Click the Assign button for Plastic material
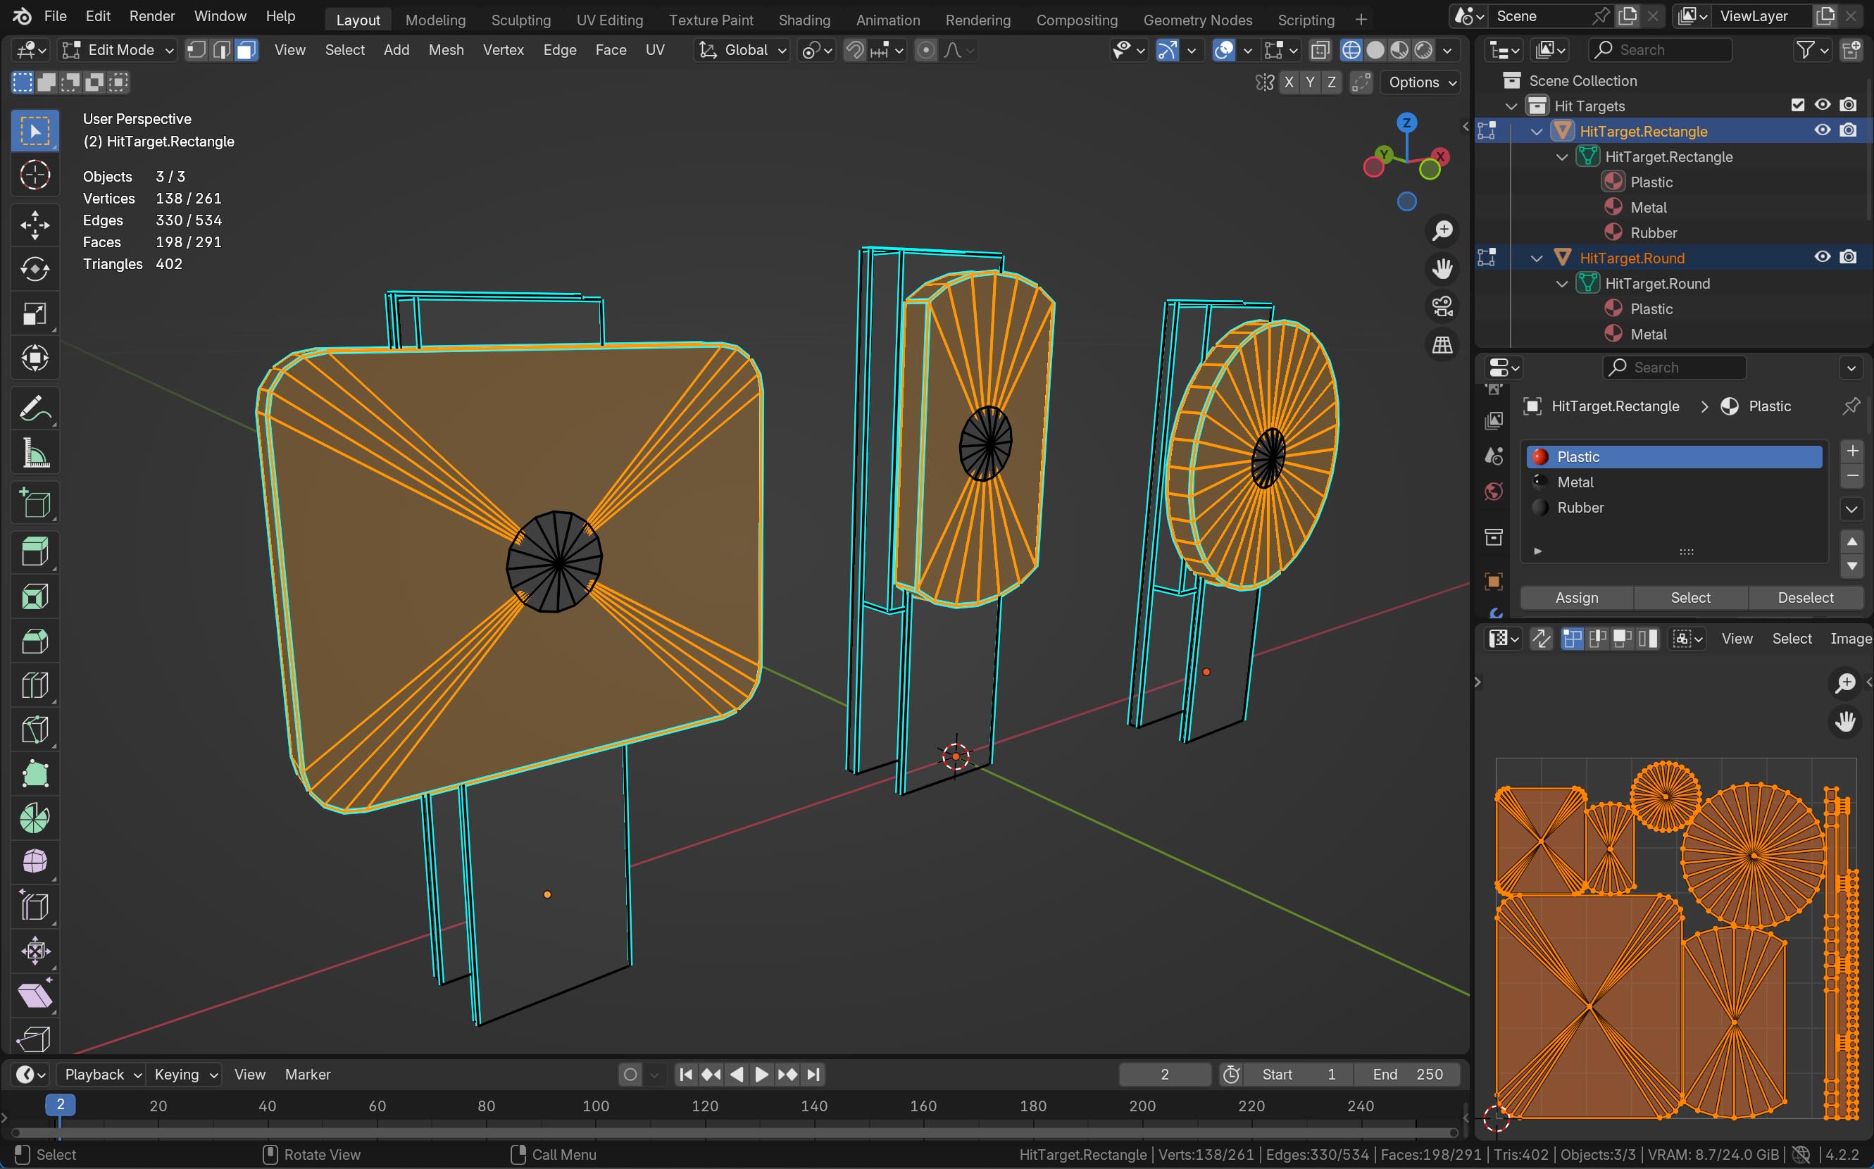This screenshot has height=1169, width=1874. 1575,596
